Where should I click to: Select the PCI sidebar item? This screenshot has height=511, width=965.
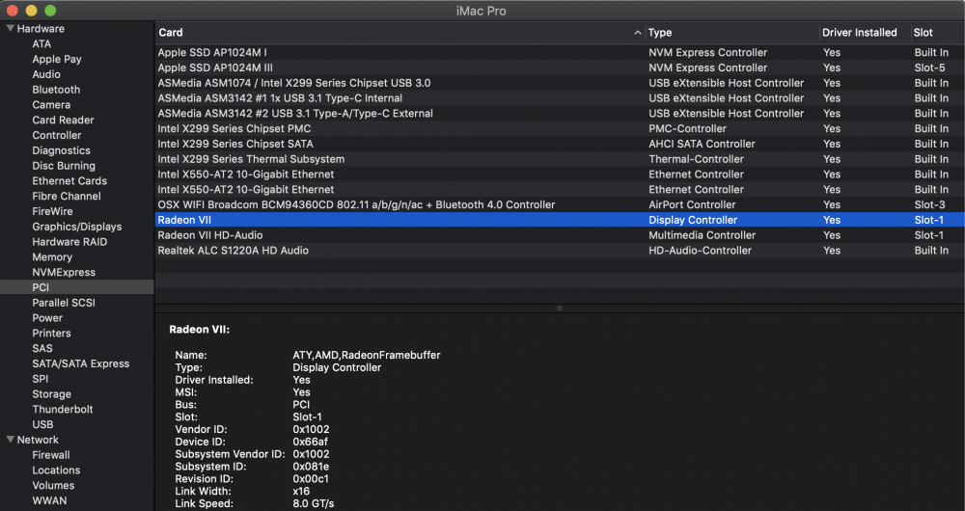click(77, 287)
